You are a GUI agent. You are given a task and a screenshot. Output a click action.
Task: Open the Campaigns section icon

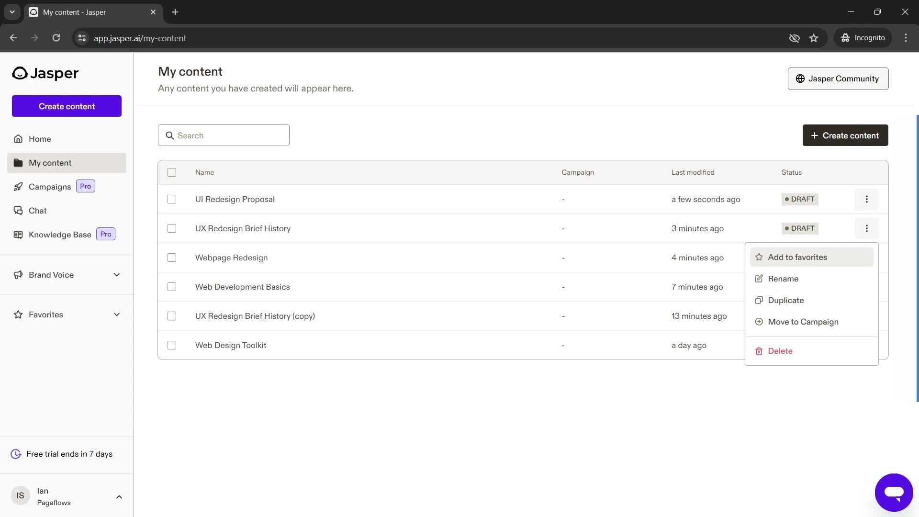pyautogui.click(x=18, y=186)
